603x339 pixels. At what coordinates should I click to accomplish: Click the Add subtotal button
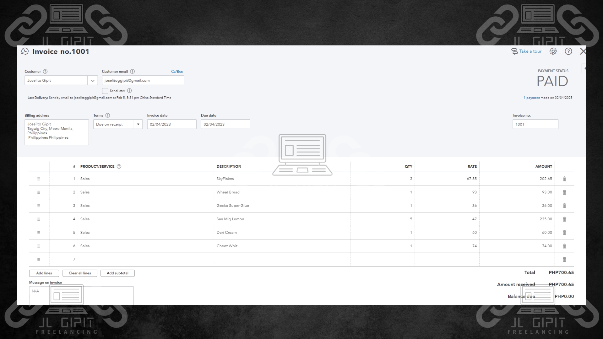pos(117,273)
